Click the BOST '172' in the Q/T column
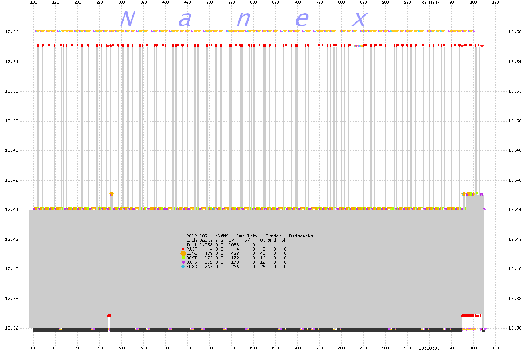Viewport: 527px width, 351px height. coord(235,258)
